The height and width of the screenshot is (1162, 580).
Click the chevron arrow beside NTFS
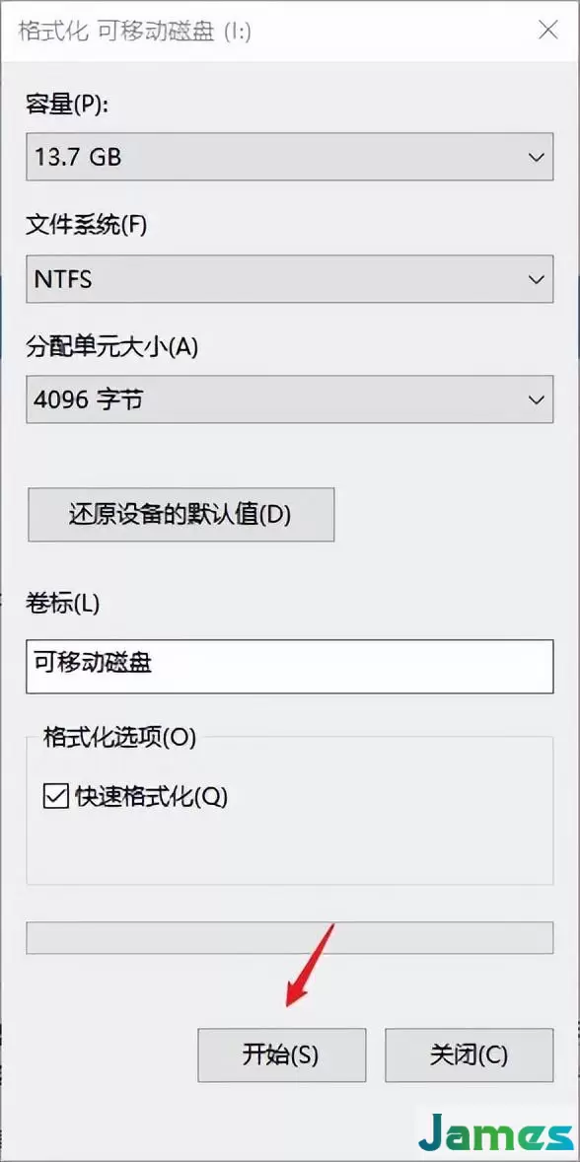coord(536,278)
